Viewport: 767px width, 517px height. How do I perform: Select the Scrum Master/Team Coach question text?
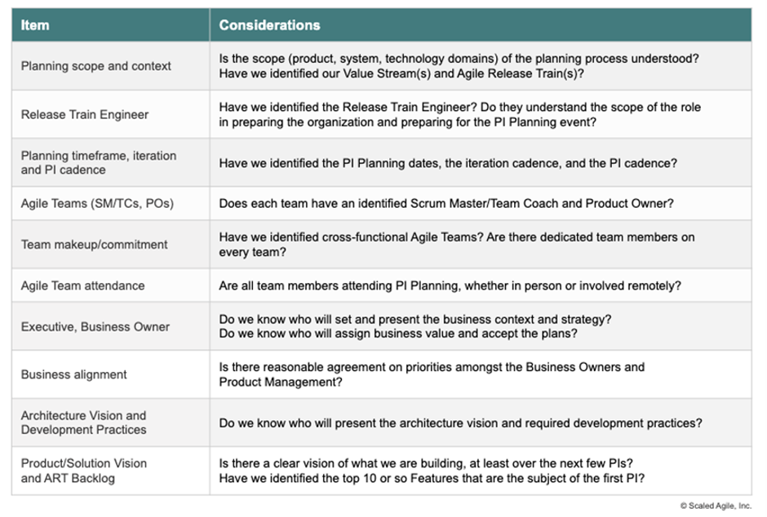(x=446, y=204)
